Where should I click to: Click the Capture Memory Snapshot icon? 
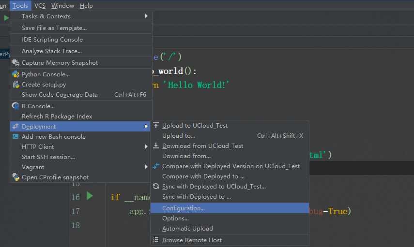[15, 63]
